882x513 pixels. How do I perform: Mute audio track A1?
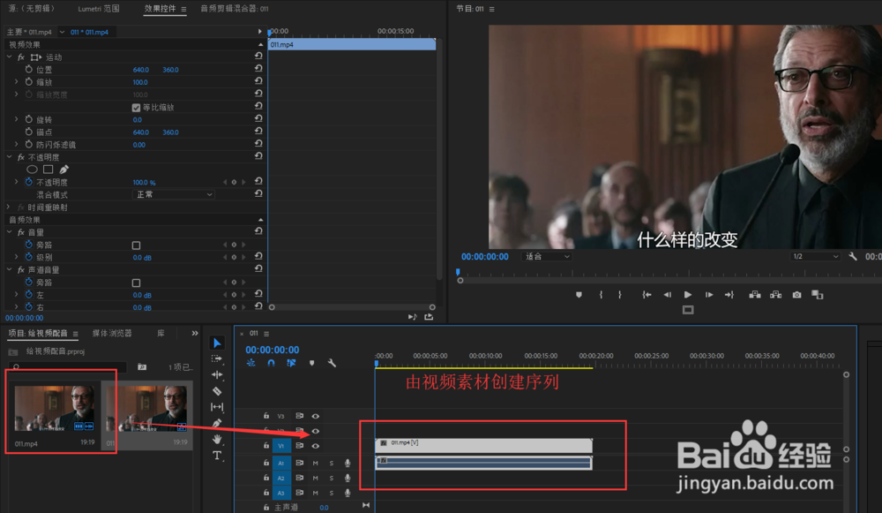coord(316,463)
